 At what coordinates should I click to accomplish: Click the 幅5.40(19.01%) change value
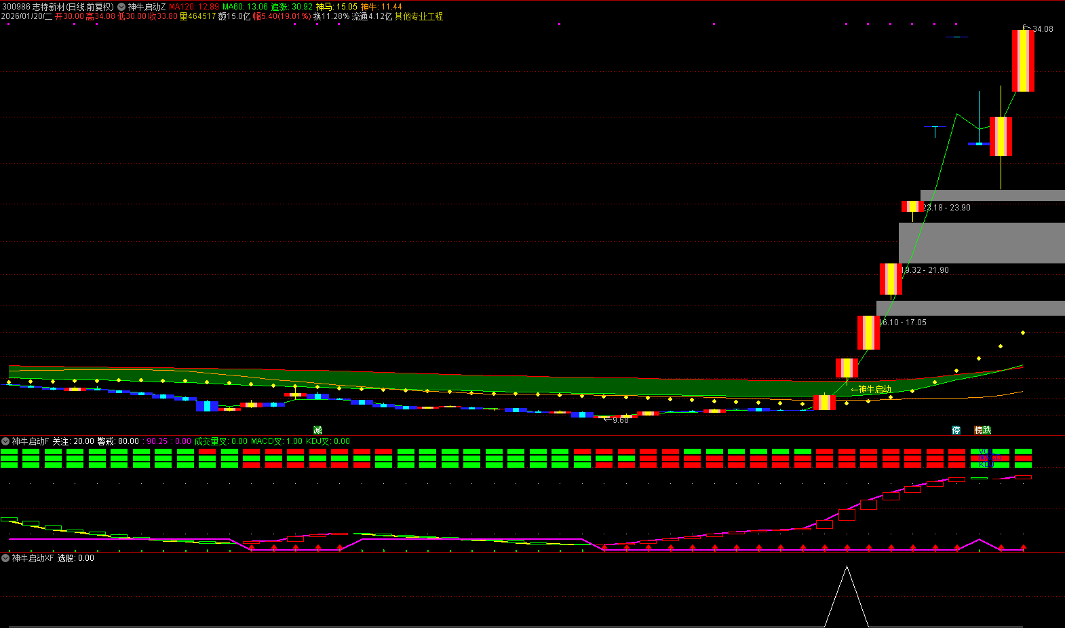tap(282, 16)
